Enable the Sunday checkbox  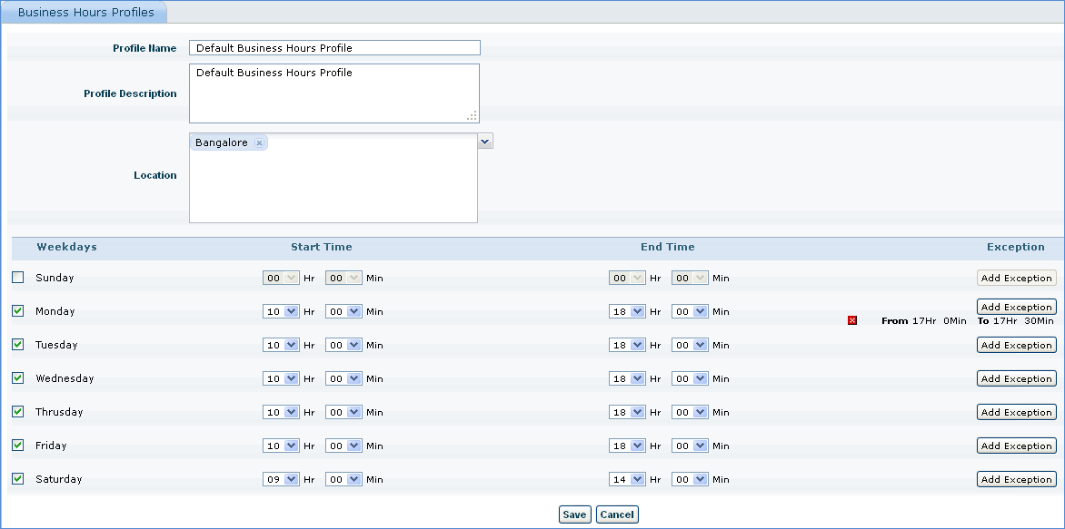[18, 278]
